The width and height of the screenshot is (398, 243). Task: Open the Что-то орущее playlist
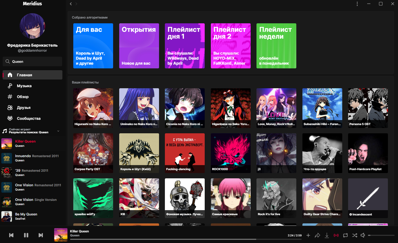pyautogui.click(x=322, y=153)
